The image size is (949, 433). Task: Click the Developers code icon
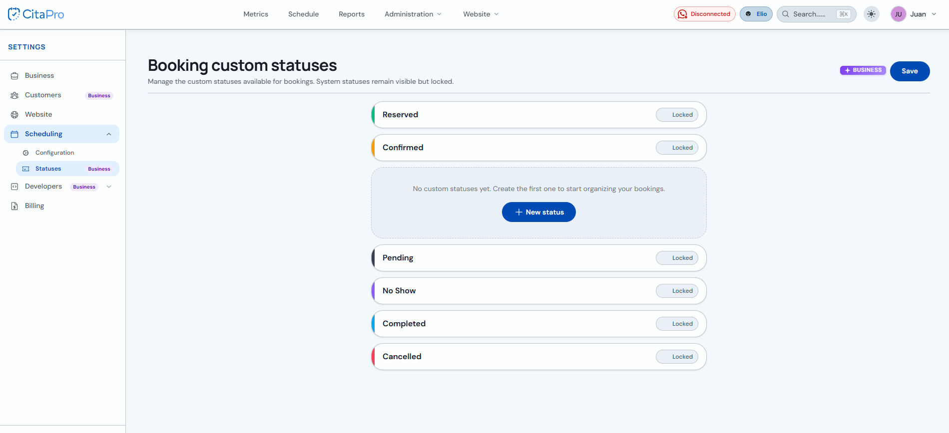pyautogui.click(x=14, y=187)
